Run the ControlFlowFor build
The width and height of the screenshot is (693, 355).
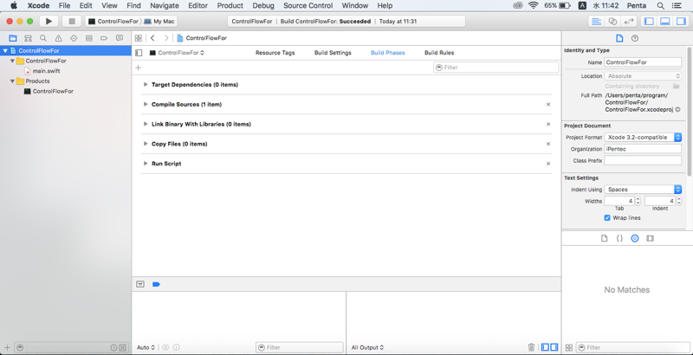pos(49,21)
